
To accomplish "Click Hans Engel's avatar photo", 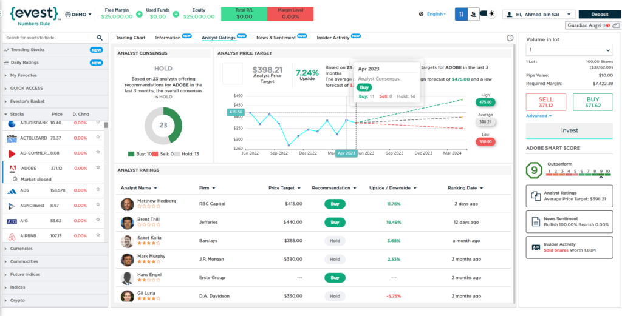I will pyautogui.click(x=128, y=278).
